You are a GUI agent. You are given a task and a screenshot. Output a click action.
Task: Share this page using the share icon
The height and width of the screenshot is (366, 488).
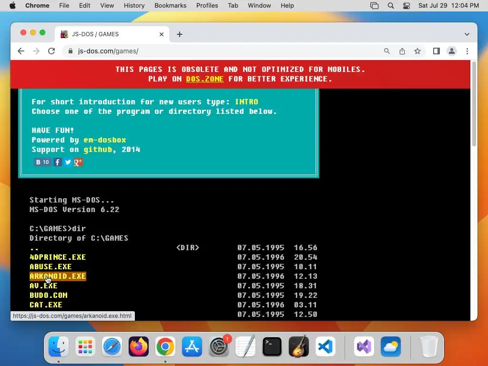[402, 51]
